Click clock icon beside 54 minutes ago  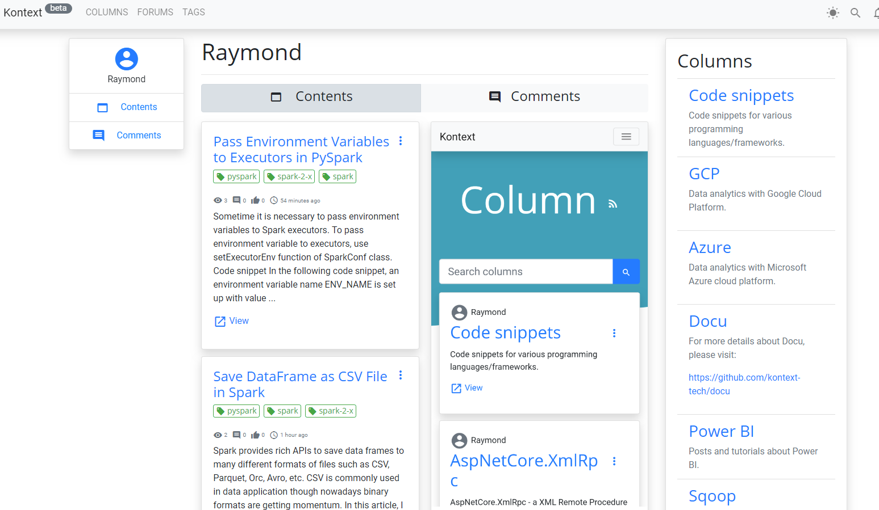click(x=274, y=200)
